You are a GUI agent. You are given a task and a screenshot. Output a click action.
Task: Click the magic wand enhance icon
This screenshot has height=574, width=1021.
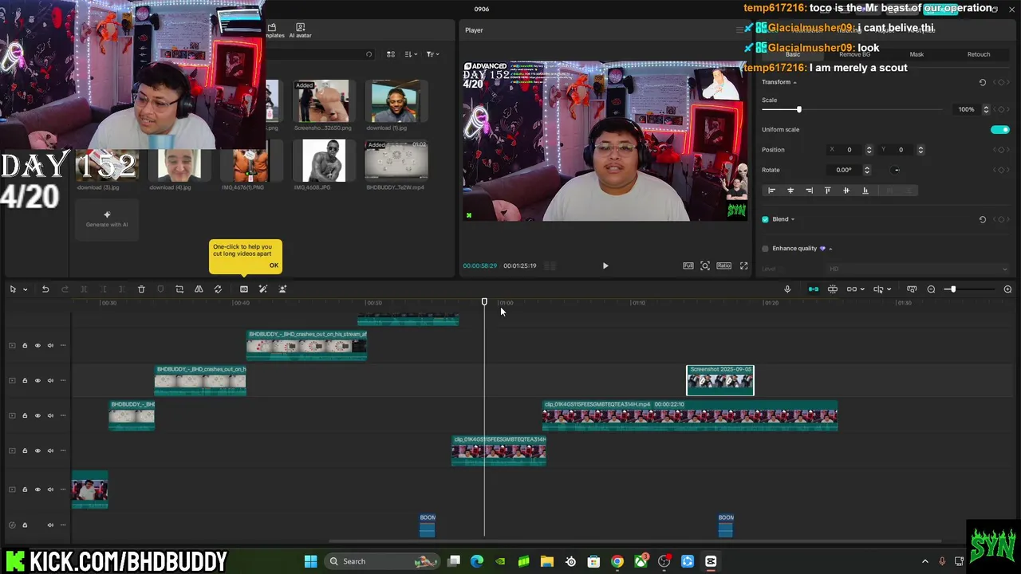tap(263, 289)
